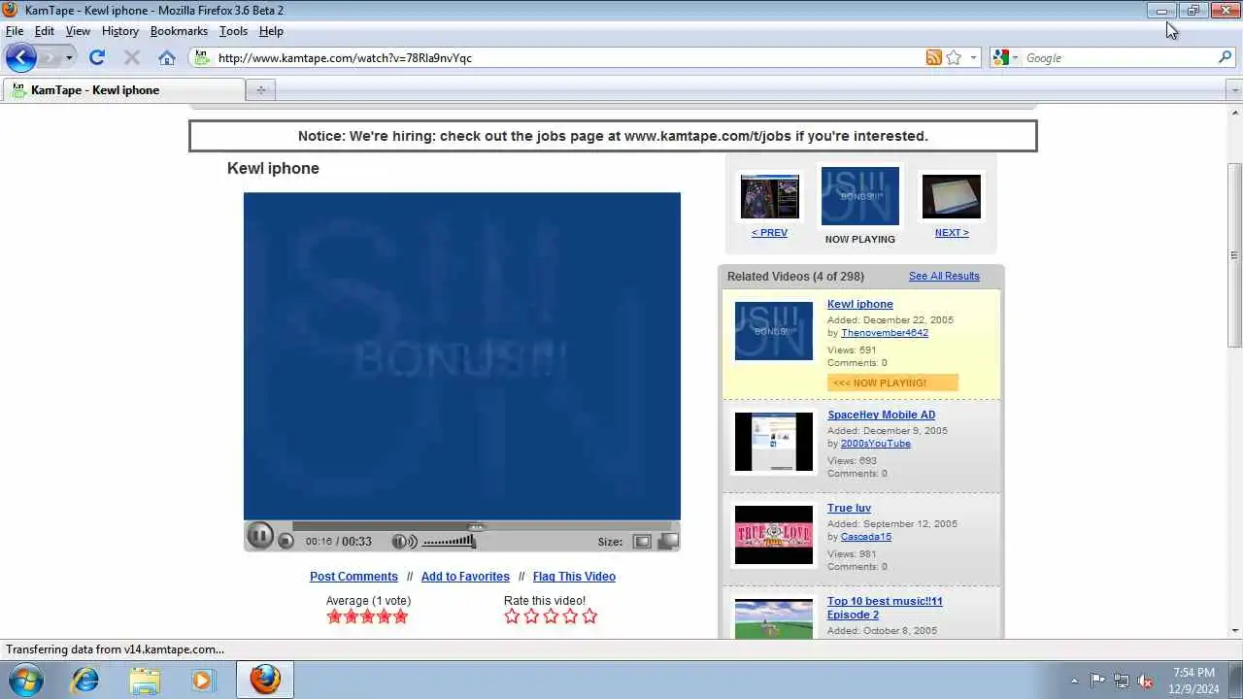Open Windows Media Player taskbar icon

202,680
